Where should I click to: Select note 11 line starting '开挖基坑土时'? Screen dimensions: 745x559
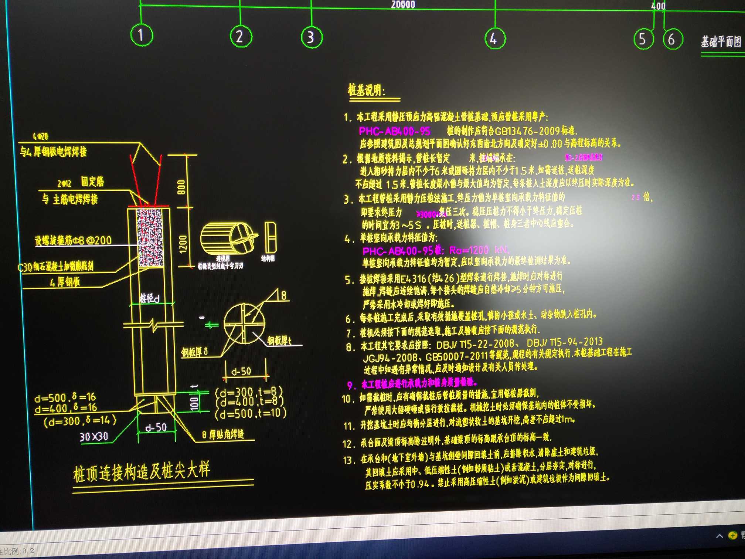tap(459, 423)
